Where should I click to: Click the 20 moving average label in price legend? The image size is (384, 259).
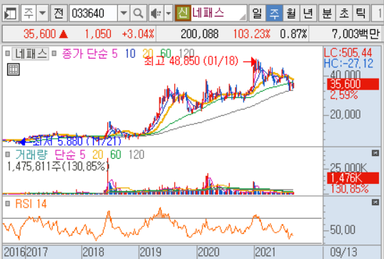tap(148, 54)
